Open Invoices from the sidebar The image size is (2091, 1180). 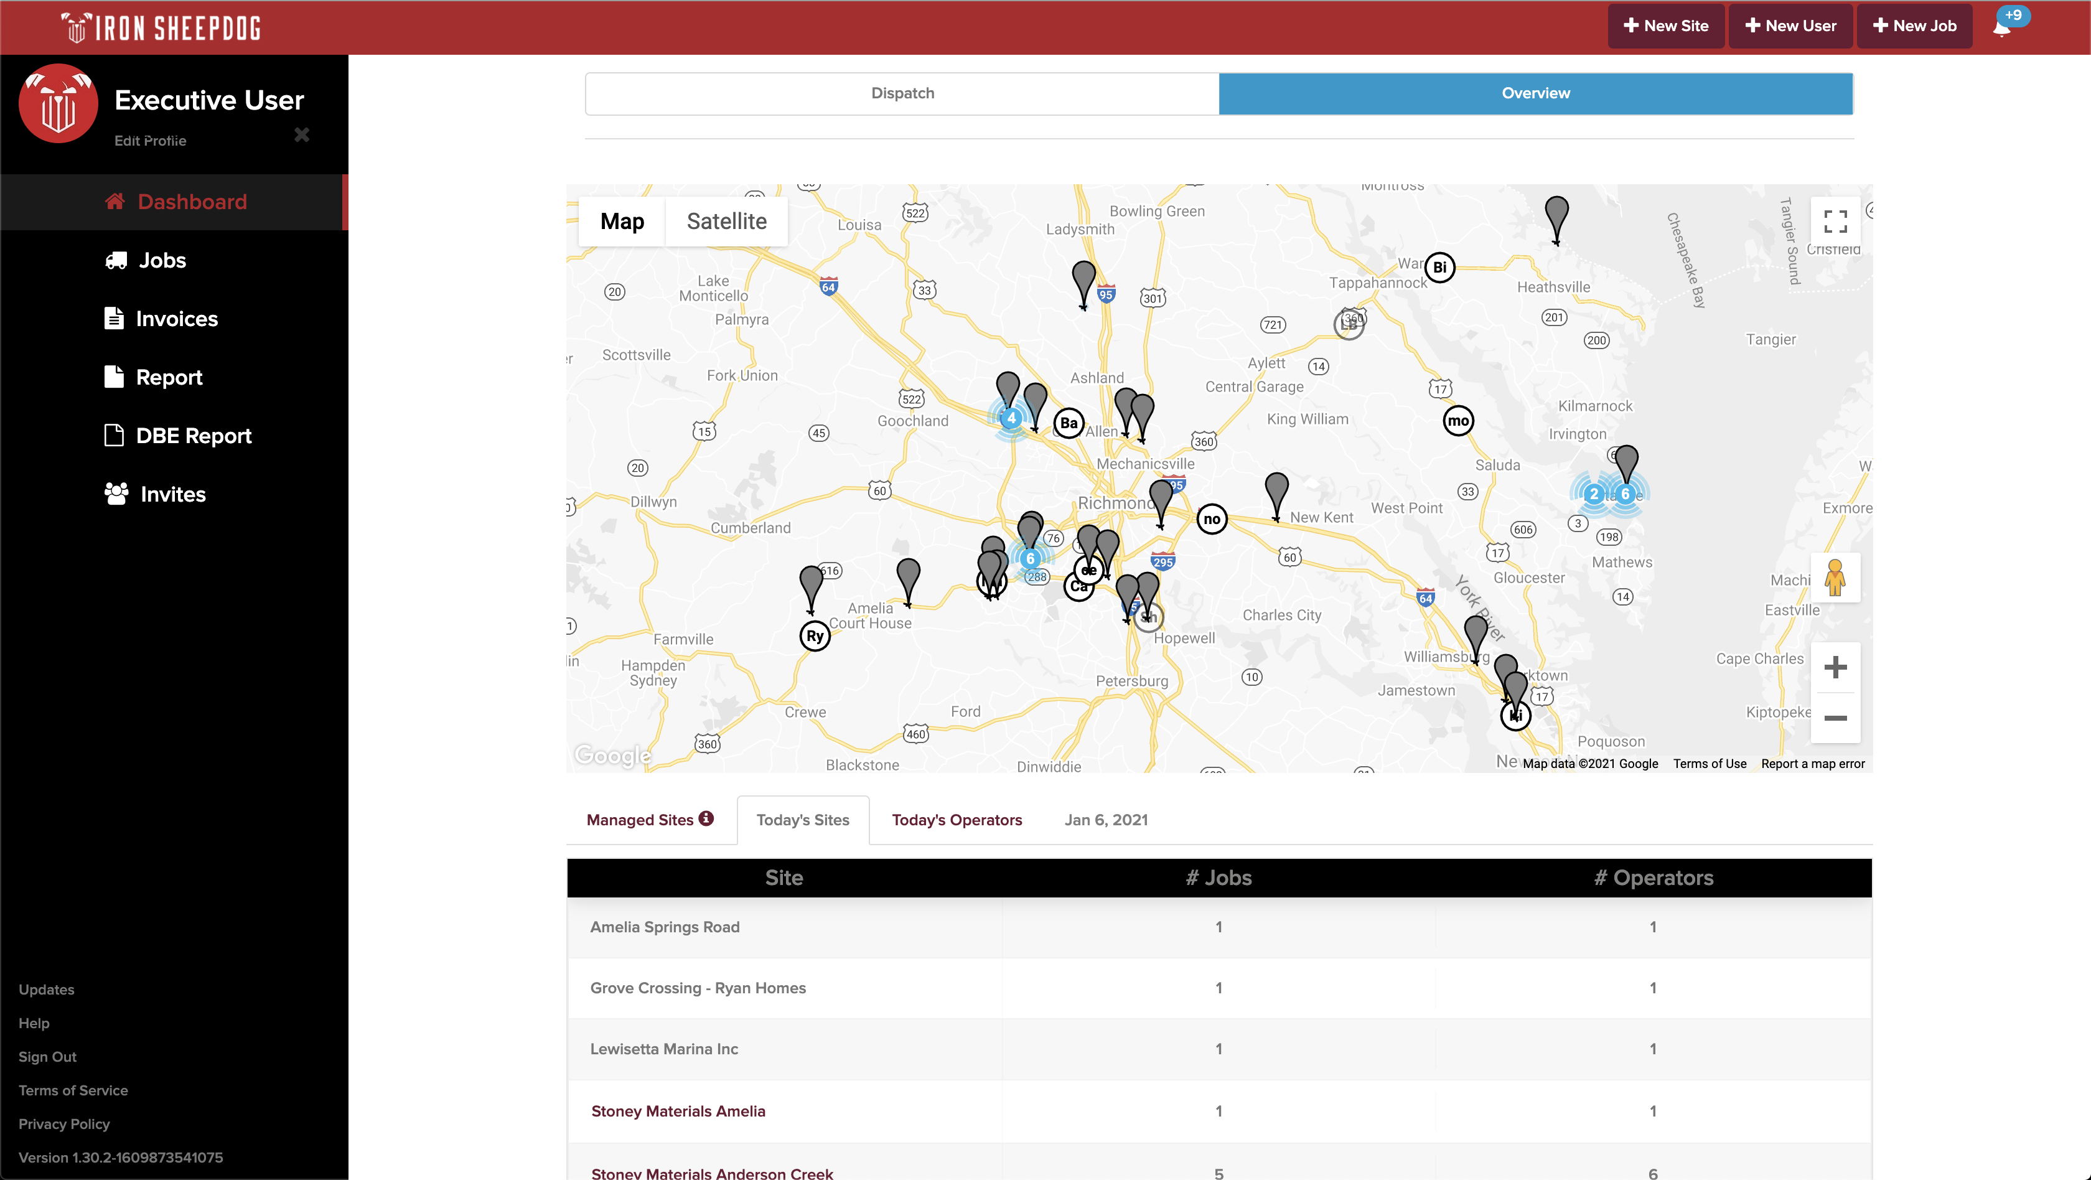click(x=176, y=319)
